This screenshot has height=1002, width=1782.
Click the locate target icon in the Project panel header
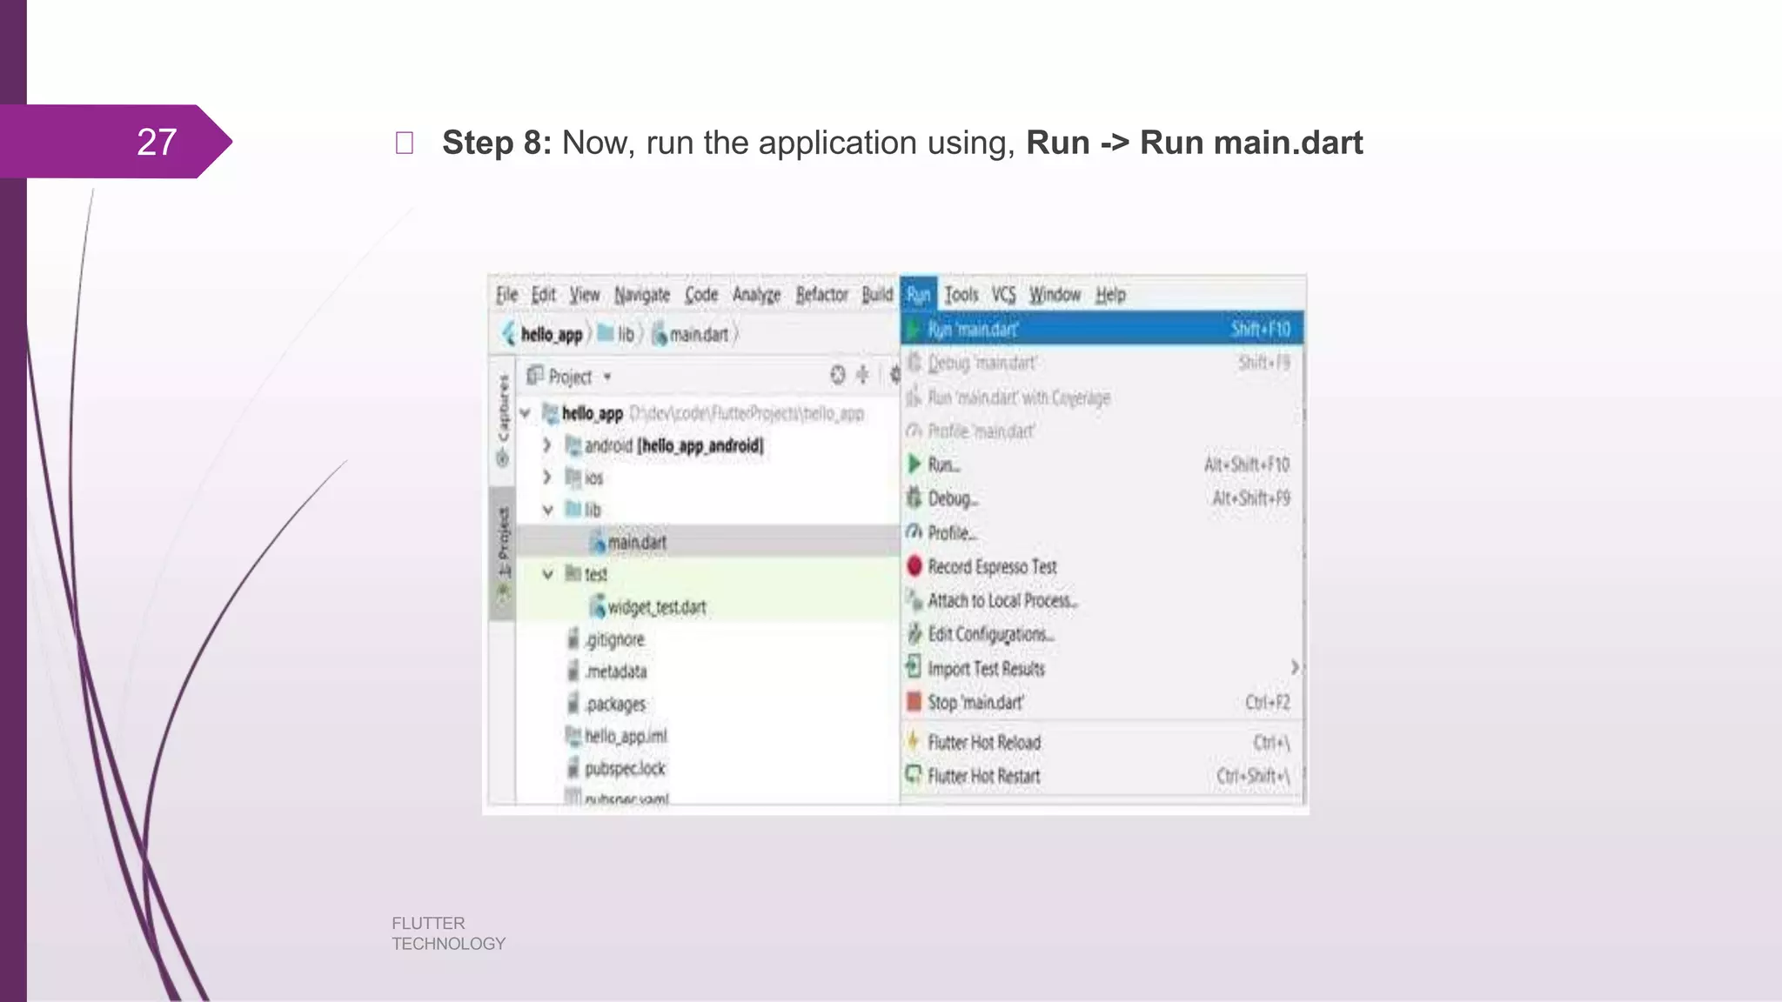(837, 375)
